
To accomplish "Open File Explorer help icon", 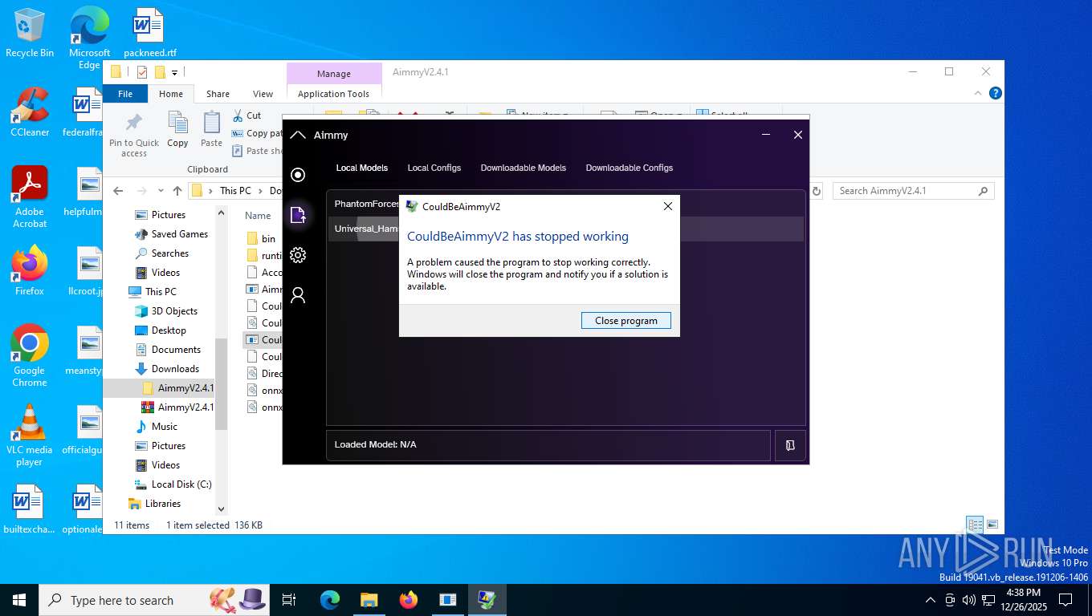I will [996, 94].
